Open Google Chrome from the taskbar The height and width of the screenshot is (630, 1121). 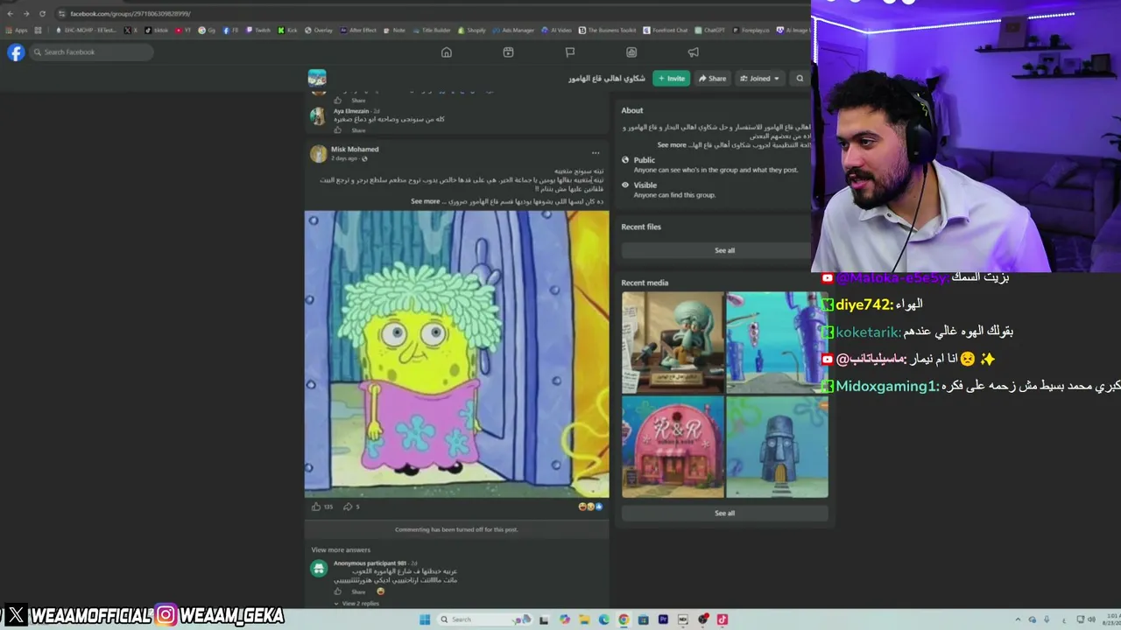click(x=624, y=619)
